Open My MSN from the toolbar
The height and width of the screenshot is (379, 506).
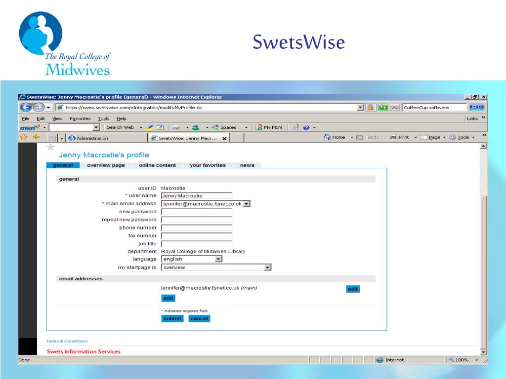click(x=268, y=127)
